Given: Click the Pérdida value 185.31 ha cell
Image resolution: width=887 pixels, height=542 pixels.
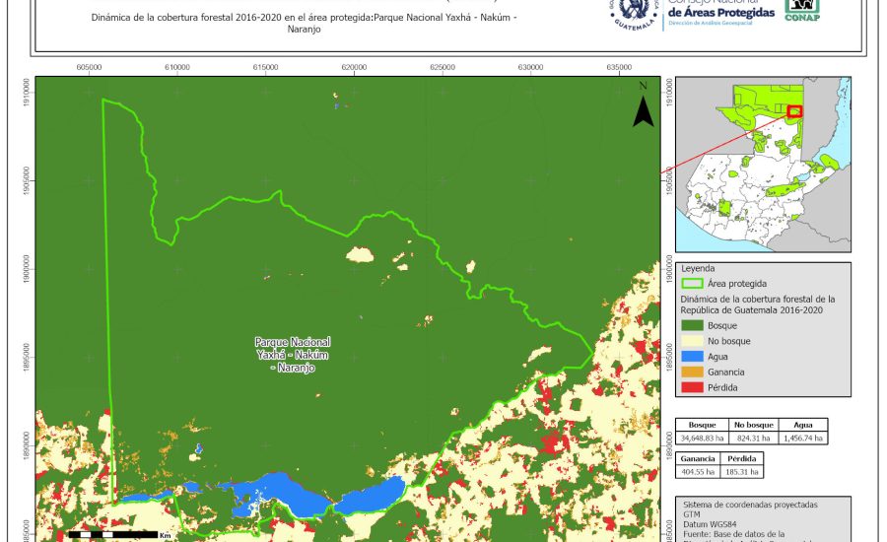Looking at the screenshot, I should coord(745,473).
